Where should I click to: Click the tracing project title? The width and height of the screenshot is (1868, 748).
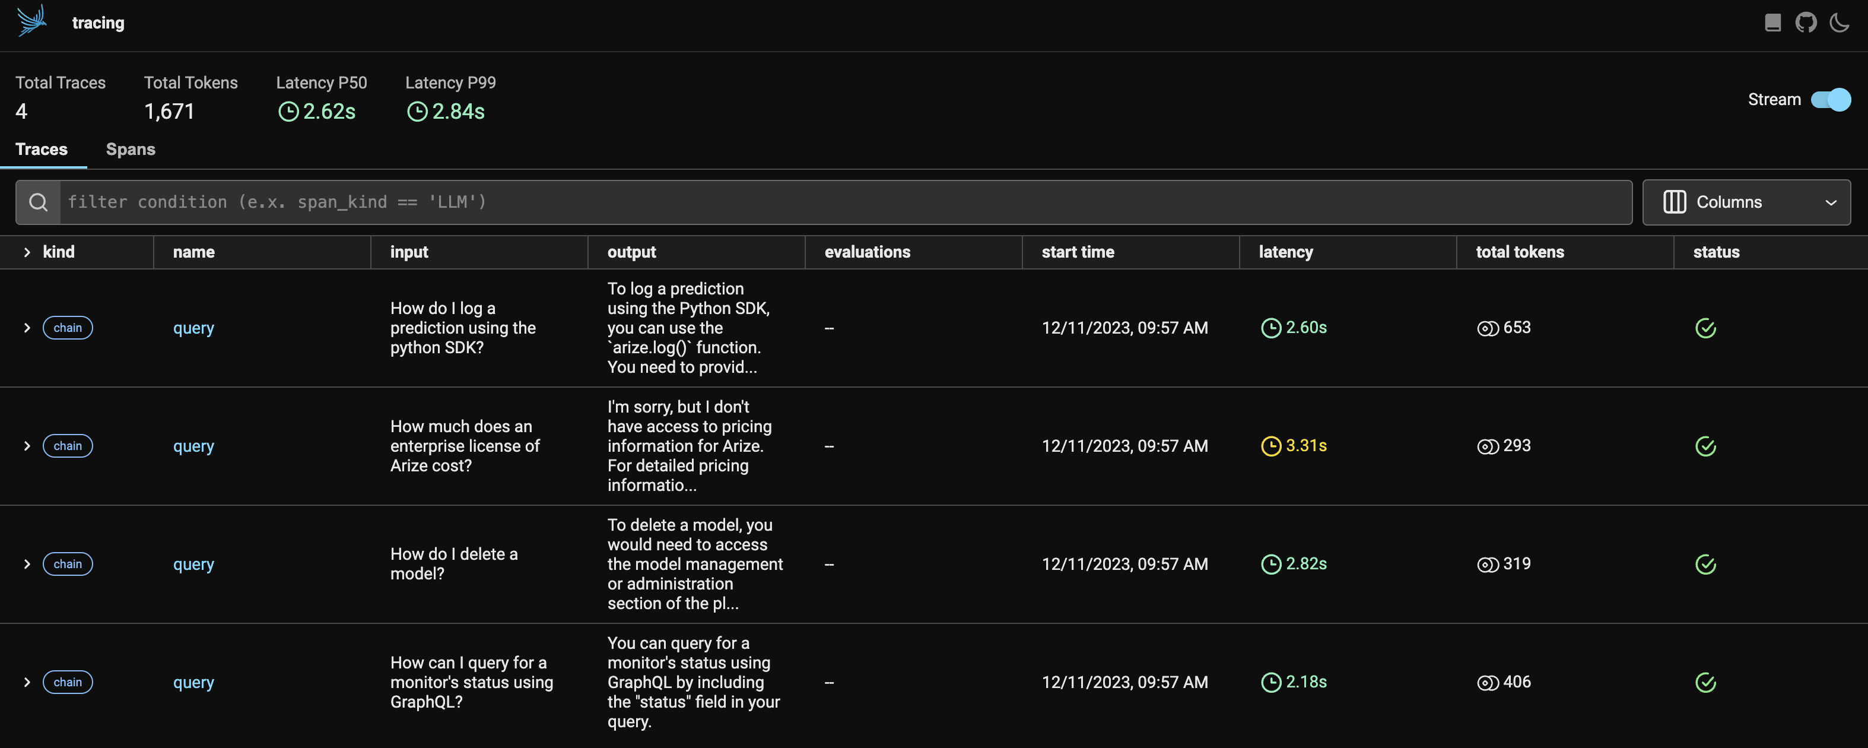[98, 23]
